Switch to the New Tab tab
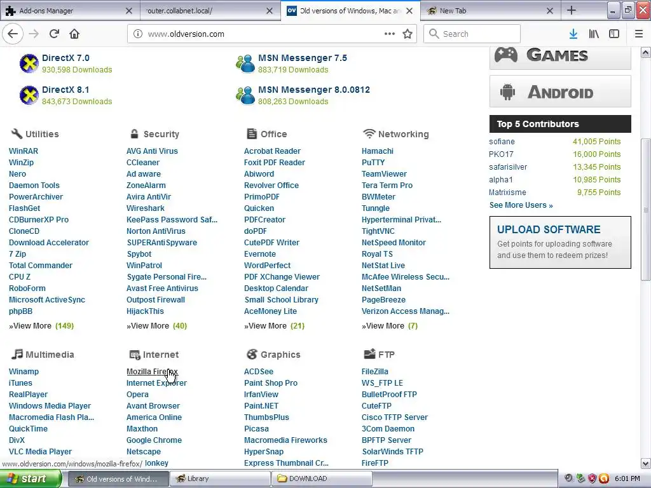The height and width of the screenshot is (488, 651). [490, 11]
